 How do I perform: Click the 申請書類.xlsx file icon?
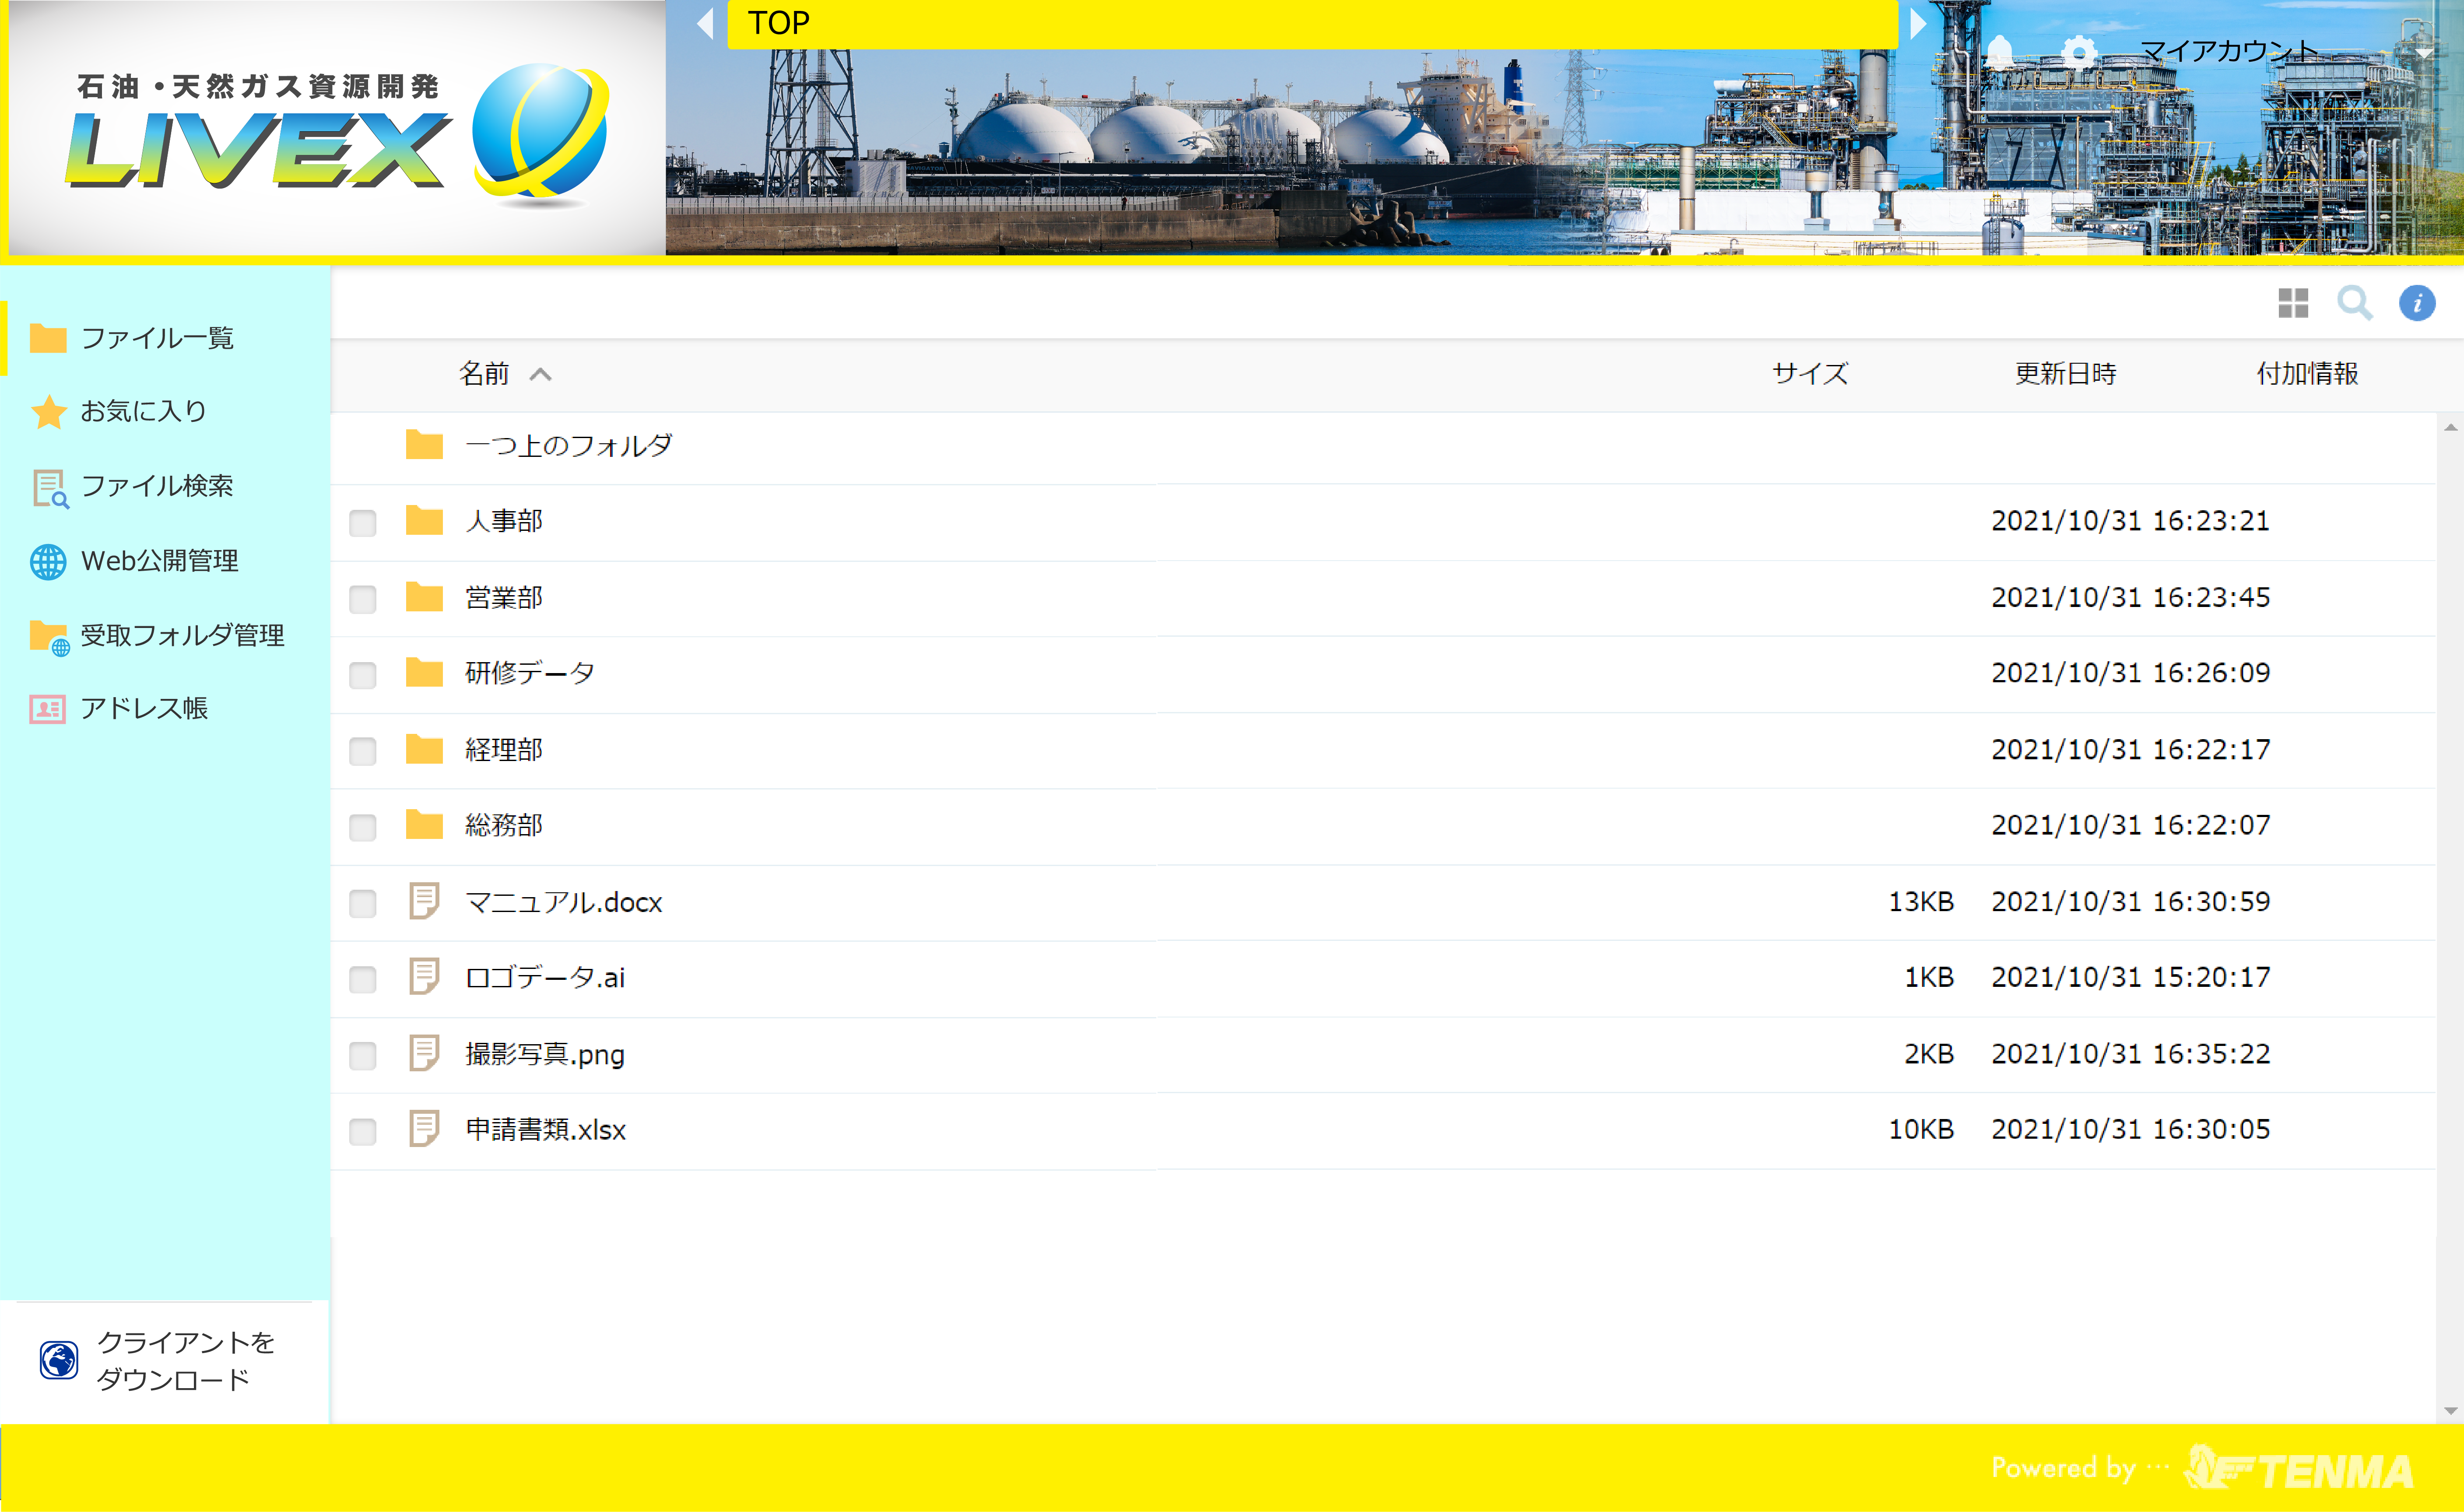pyautogui.click(x=424, y=1129)
